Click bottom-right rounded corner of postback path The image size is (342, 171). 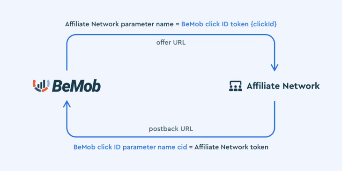tap(270, 133)
